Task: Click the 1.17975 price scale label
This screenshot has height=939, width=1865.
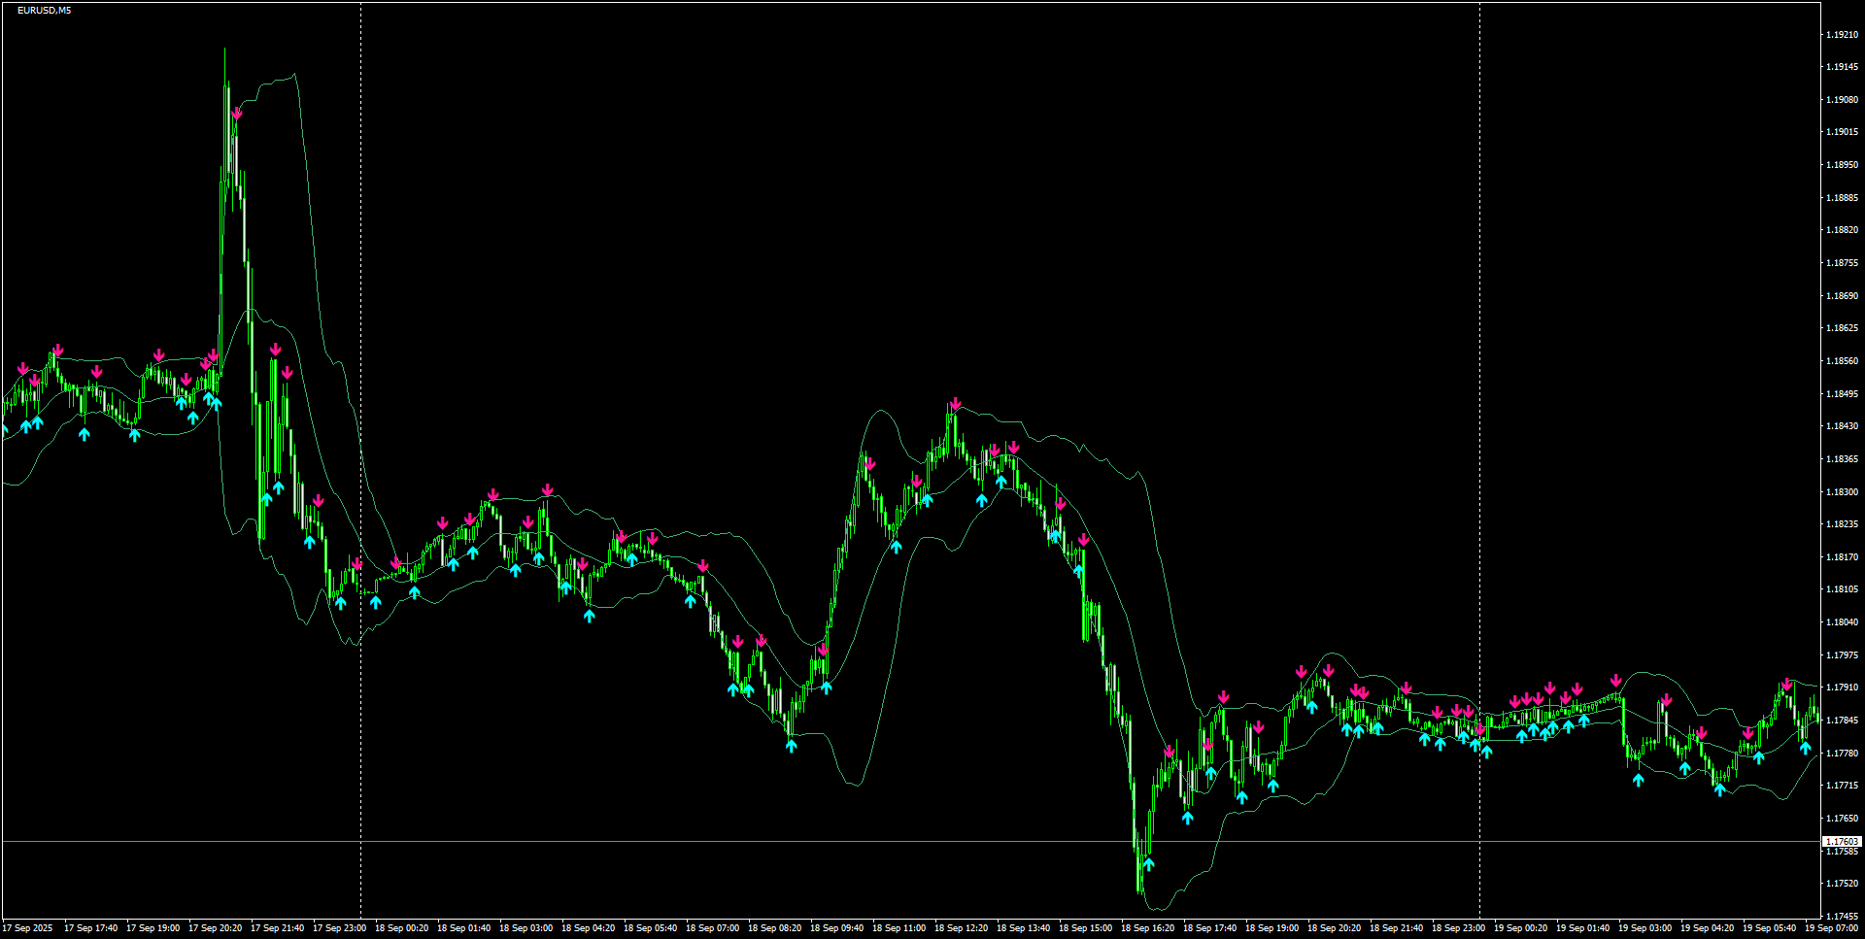Action: tap(1842, 655)
